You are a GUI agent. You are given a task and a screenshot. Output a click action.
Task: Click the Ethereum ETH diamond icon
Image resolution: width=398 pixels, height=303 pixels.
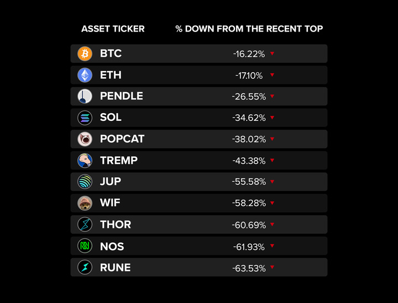[85, 75]
